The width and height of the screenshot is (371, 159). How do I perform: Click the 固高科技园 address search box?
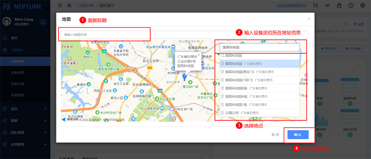pyautogui.click(x=259, y=47)
